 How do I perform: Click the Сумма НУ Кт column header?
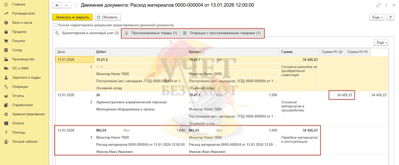click(358, 52)
